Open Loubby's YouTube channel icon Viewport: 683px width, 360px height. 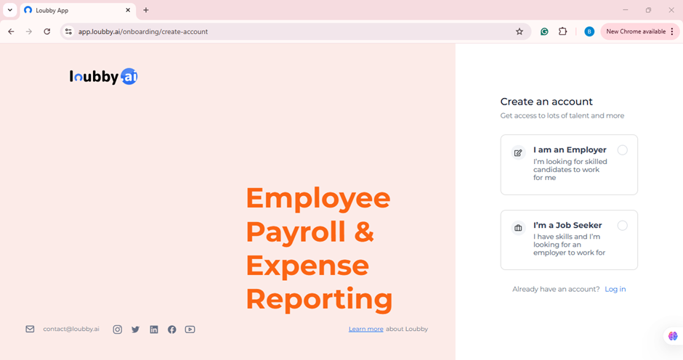pyautogui.click(x=190, y=330)
